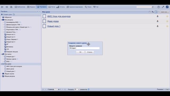Click the top-right search input field
The width and height of the screenshot is (170, 96).
pyautogui.click(x=144, y=7)
